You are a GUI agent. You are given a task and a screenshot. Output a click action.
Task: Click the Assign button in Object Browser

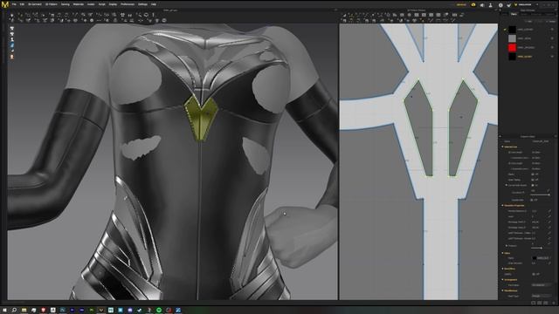coord(551,21)
